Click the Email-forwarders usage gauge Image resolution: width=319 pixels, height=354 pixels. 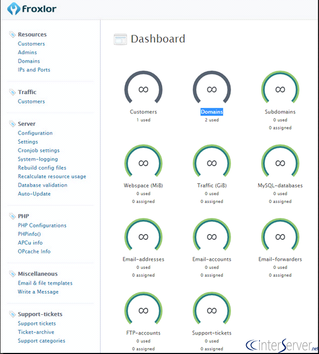[280, 235]
